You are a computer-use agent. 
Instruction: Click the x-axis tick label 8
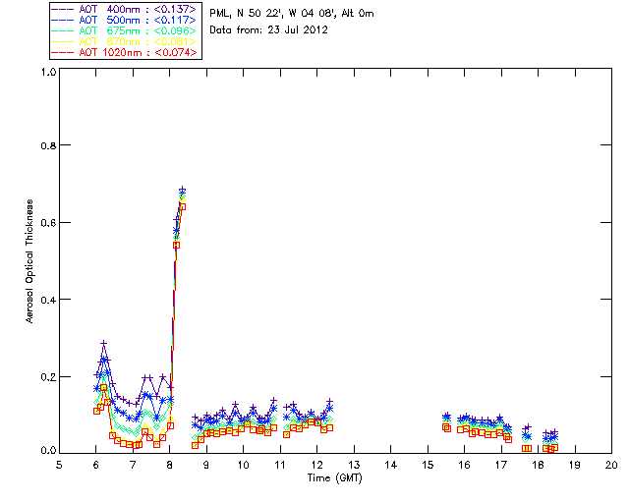point(170,466)
